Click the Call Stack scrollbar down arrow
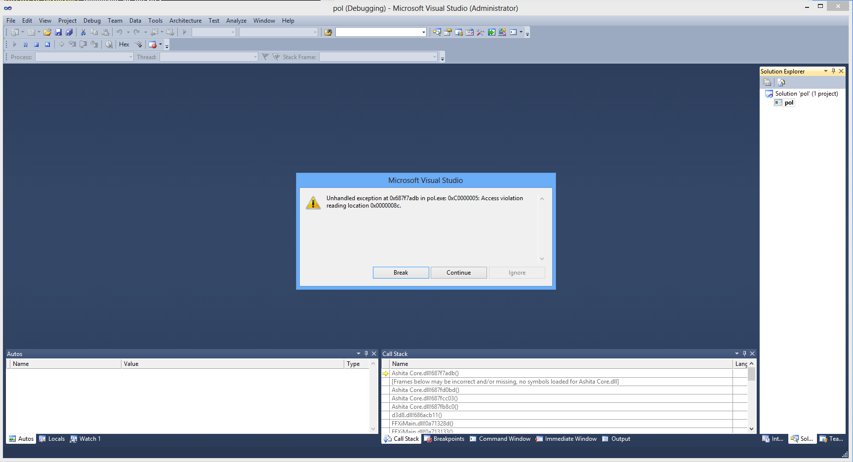Screen dimensions: 853x462 [x=751, y=429]
